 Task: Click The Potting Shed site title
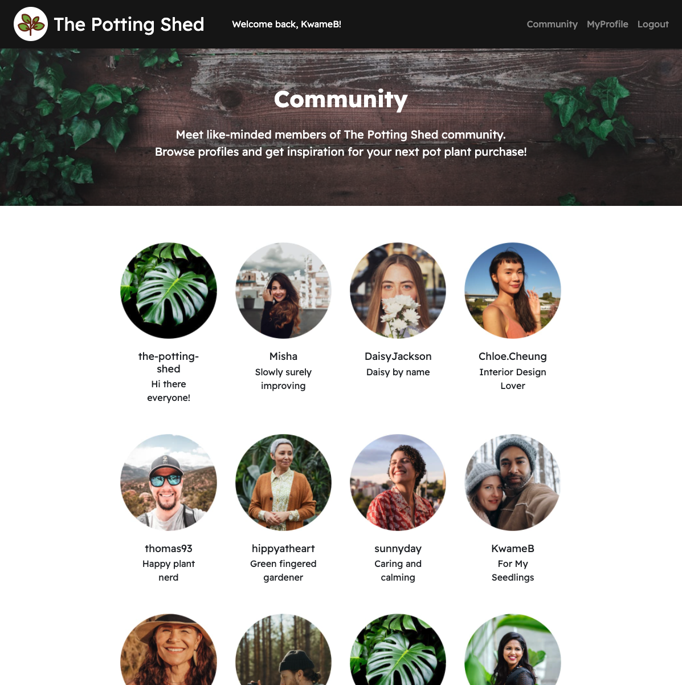tap(129, 24)
